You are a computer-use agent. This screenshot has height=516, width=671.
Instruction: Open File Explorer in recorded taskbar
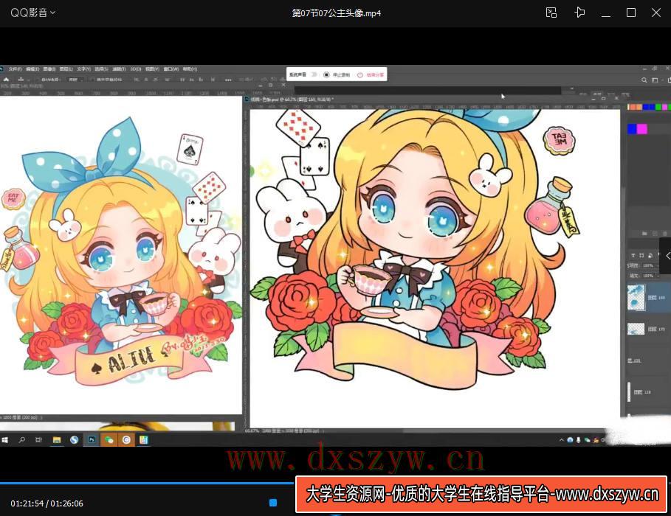click(57, 440)
